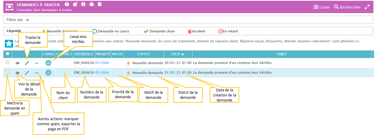Click the export document icon in header
The width and height of the screenshot is (374, 135).
pos(100,4)
